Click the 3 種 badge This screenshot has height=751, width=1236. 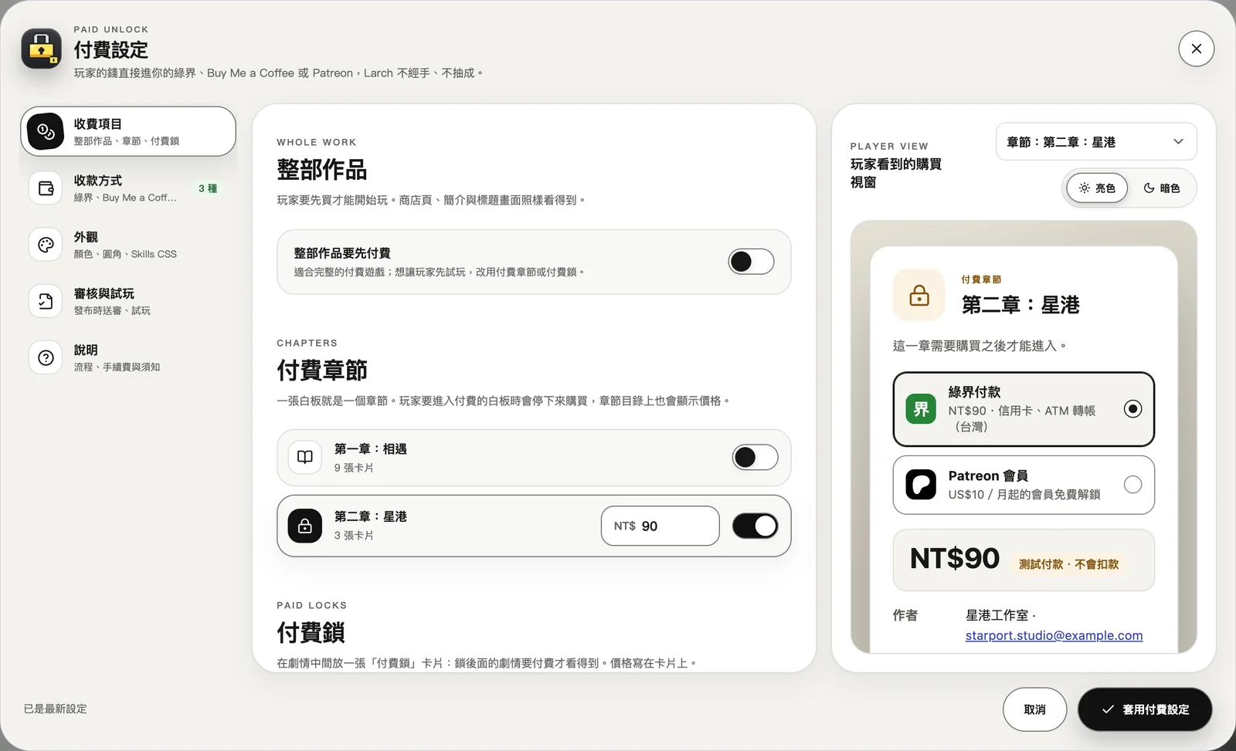click(x=207, y=188)
